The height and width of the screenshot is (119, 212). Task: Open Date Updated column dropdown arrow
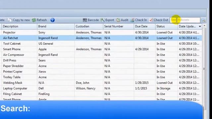point(200,26)
